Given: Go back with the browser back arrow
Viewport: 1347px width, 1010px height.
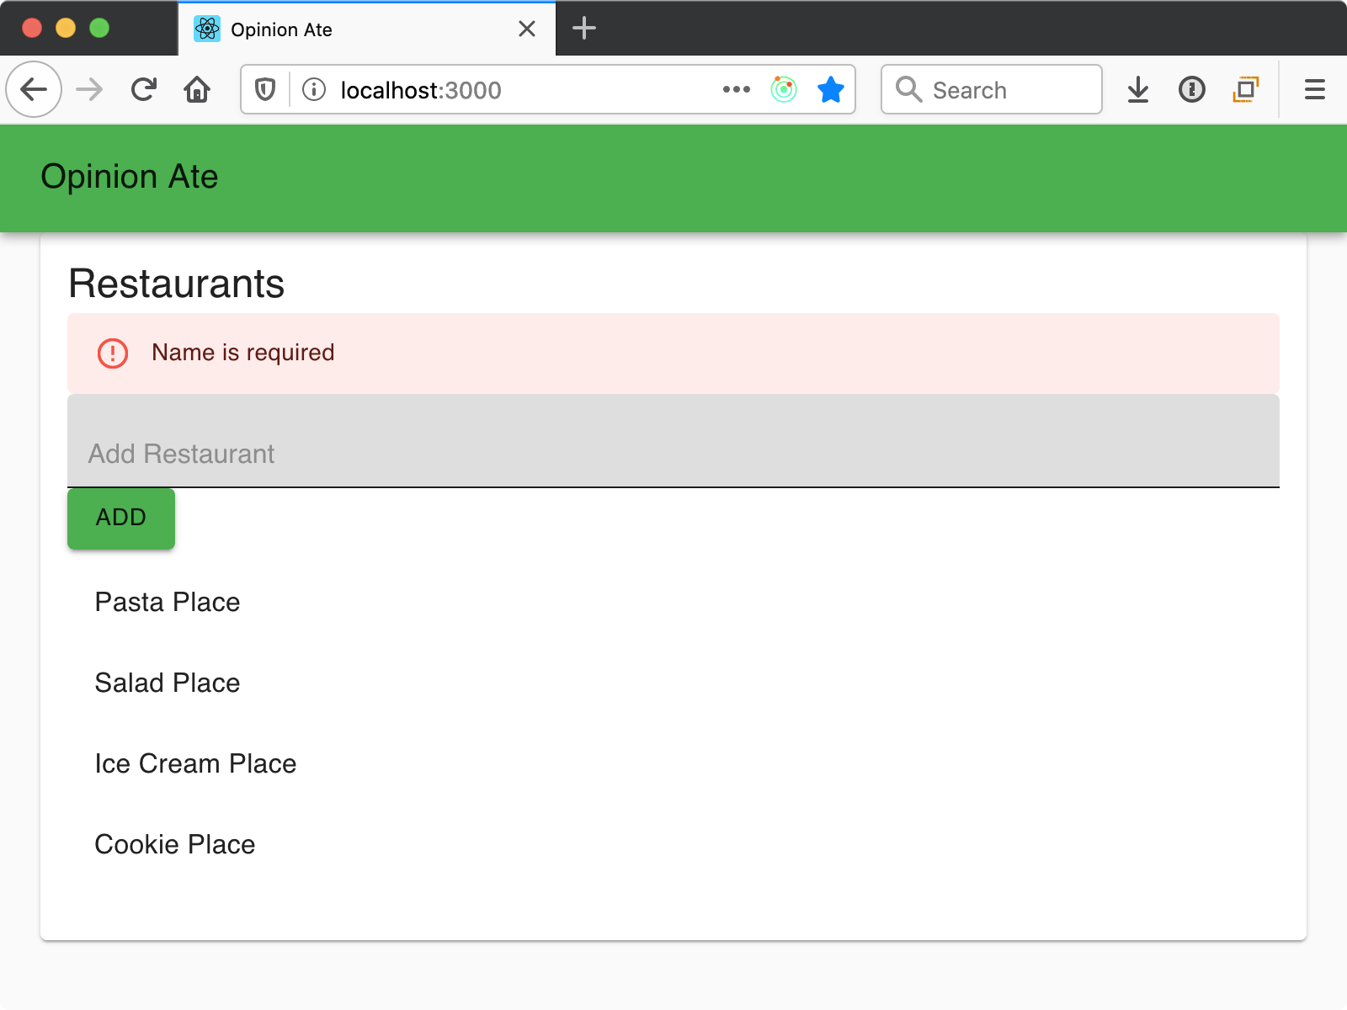Looking at the screenshot, I should 34,89.
